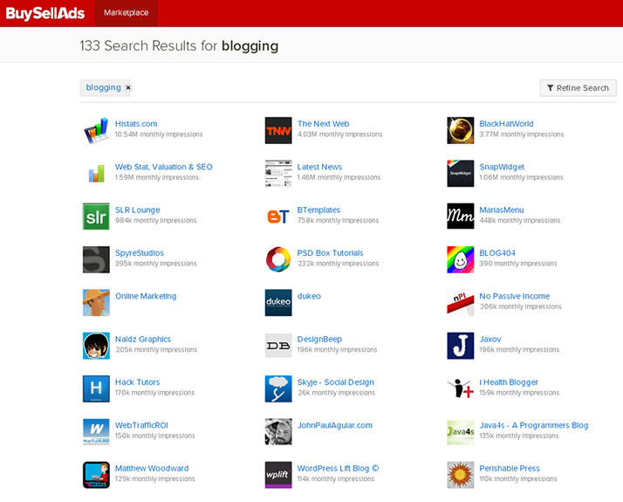Open the Histats.com listing link

tap(136, 124)
